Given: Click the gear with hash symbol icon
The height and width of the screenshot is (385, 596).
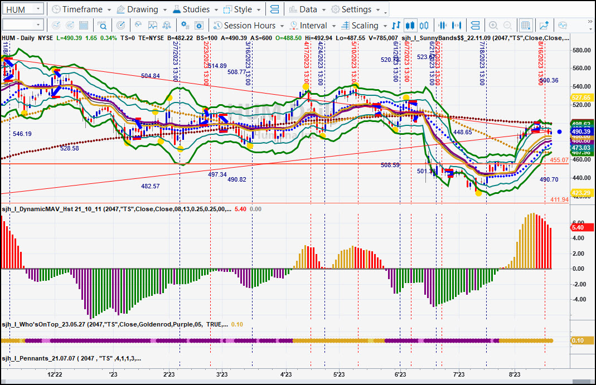Looking at the screenshot, I should coord(185,26).
